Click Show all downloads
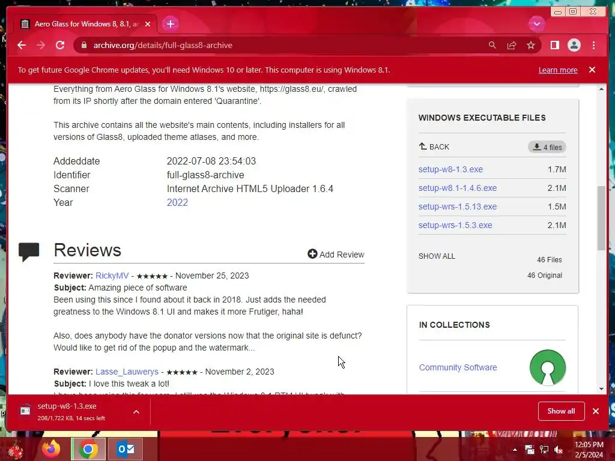Image resolution: width=615 pixels, height=461 pixels. 561,411
